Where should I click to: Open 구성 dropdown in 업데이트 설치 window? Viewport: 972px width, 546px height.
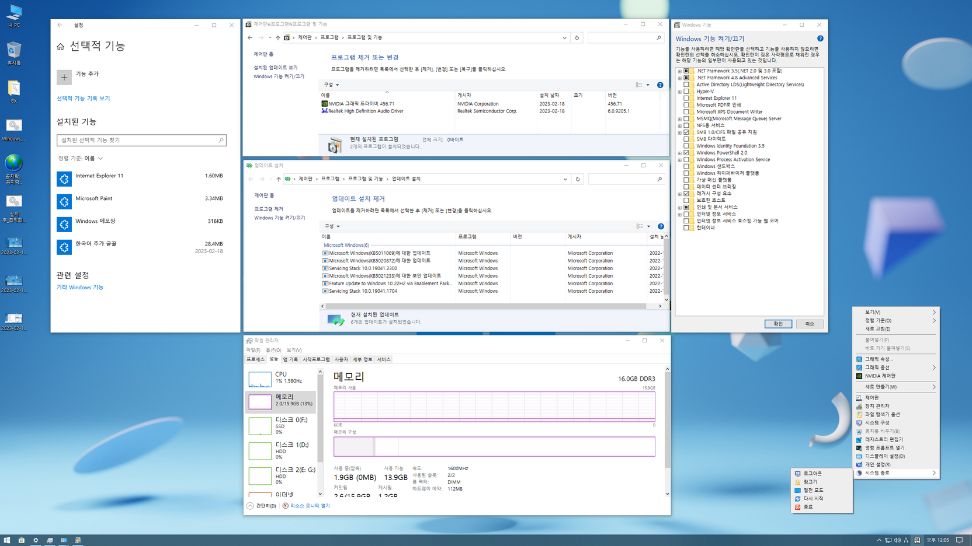(x=332, y=226)
